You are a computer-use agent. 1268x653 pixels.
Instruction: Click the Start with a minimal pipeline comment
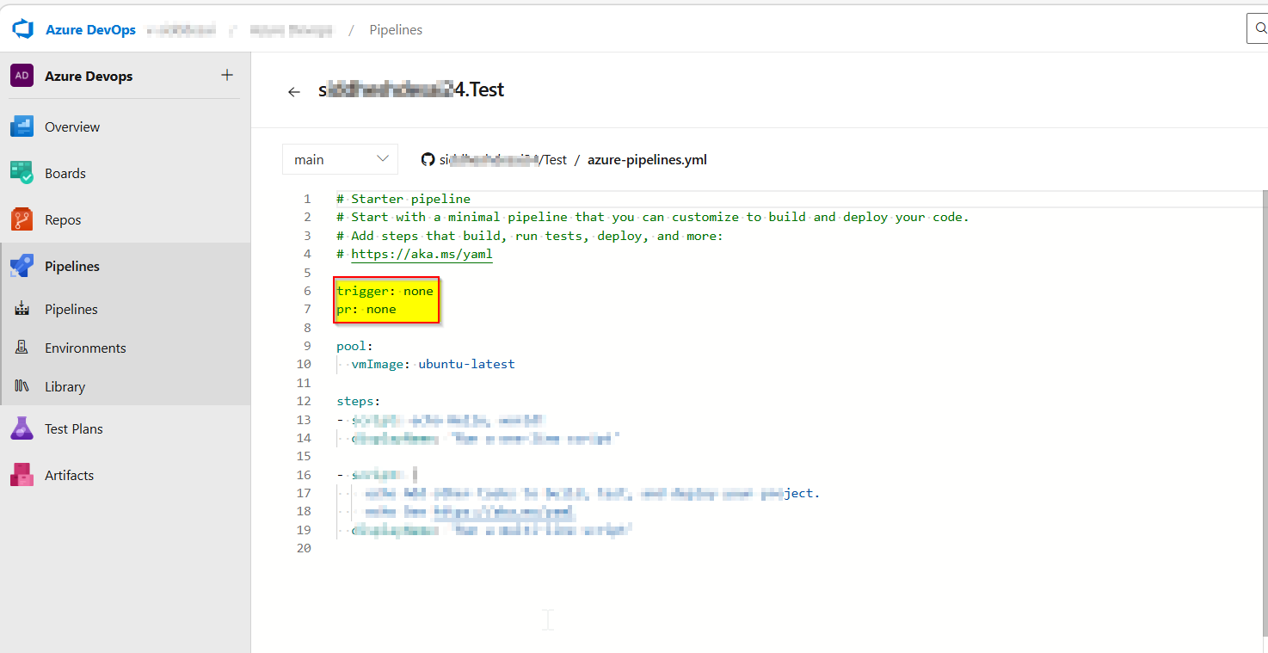click(x=653, y=217)
